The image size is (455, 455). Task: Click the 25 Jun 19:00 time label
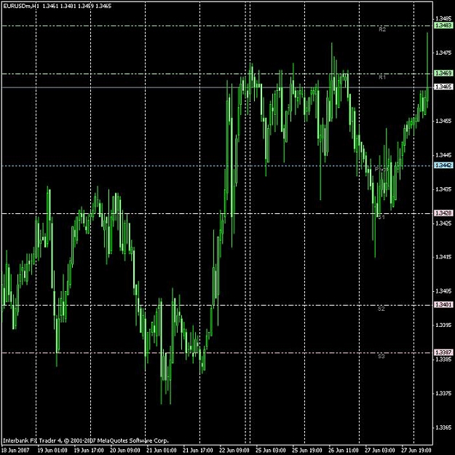(307, 451)
